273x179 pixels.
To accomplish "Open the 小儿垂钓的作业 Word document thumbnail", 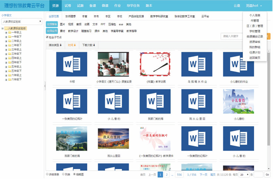I will click(238, 64).
